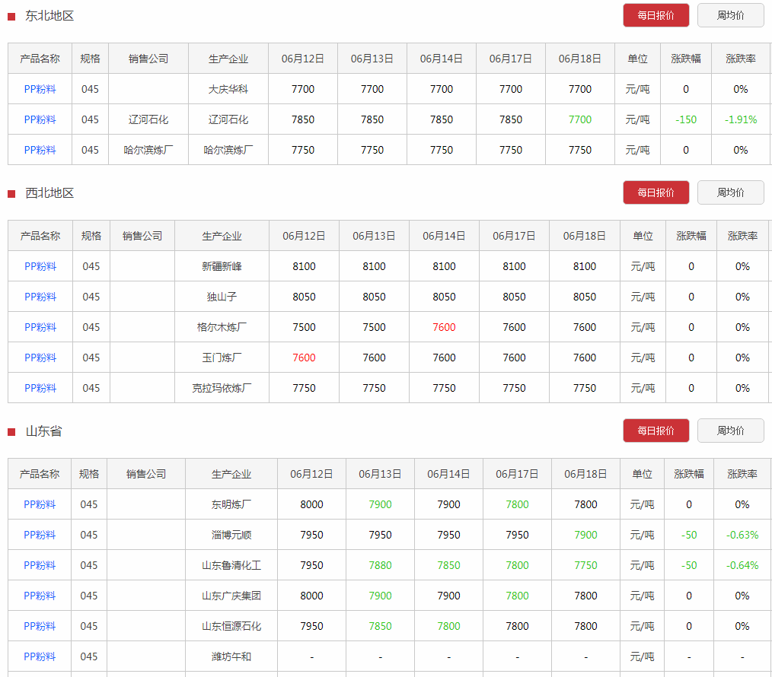Image resolution: width=772 pixels, height=677 pixels.
Task: Open PP粉料 link in 潍坊午和 row
Action: 40,656
